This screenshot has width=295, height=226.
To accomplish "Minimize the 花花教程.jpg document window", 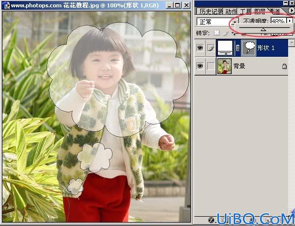I will (169, 5).
